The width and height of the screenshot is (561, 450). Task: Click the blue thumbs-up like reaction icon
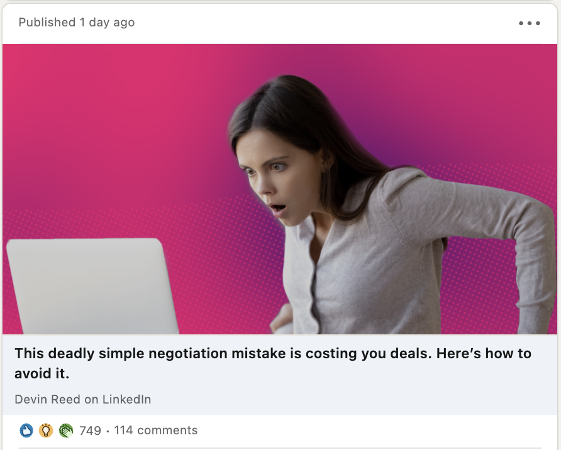[x=26, y=431]
